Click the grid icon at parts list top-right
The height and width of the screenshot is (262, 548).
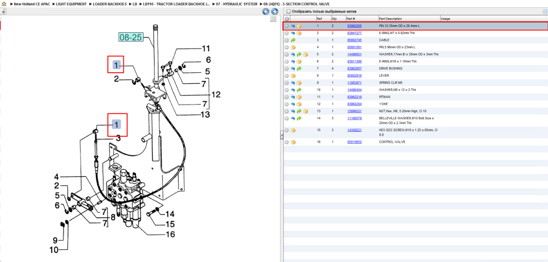(545, 11)
